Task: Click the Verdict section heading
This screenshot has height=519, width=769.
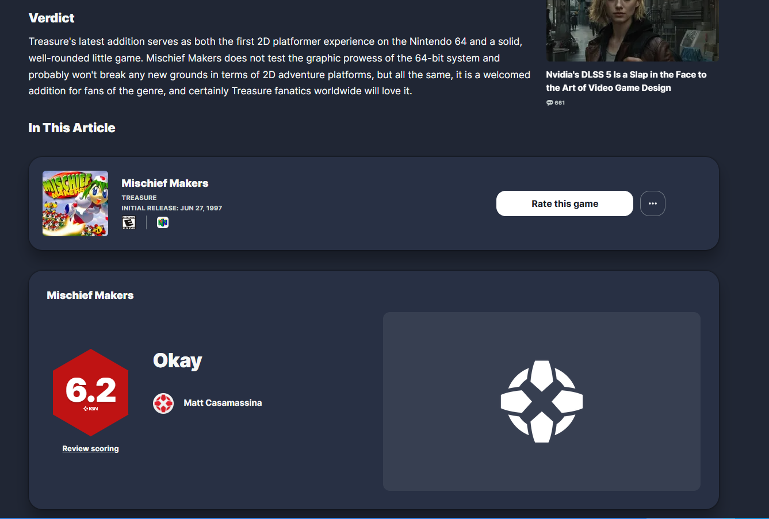Action: 52,18
